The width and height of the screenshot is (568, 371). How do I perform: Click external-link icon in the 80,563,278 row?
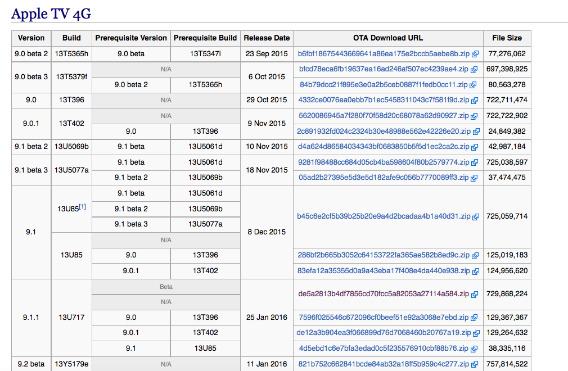point(473,85)
